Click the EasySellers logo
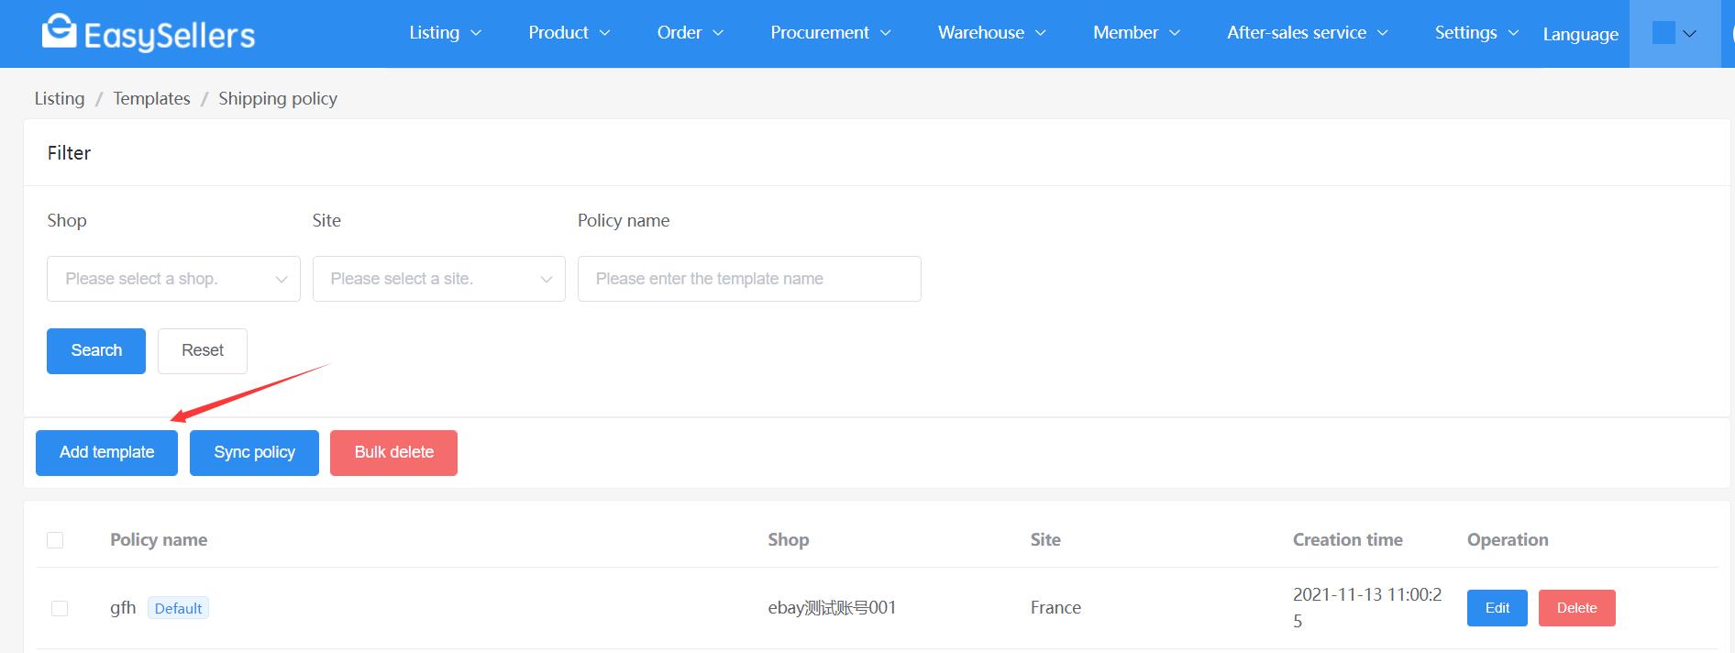This screenshot has width=1735, height=653. point(149,33)
